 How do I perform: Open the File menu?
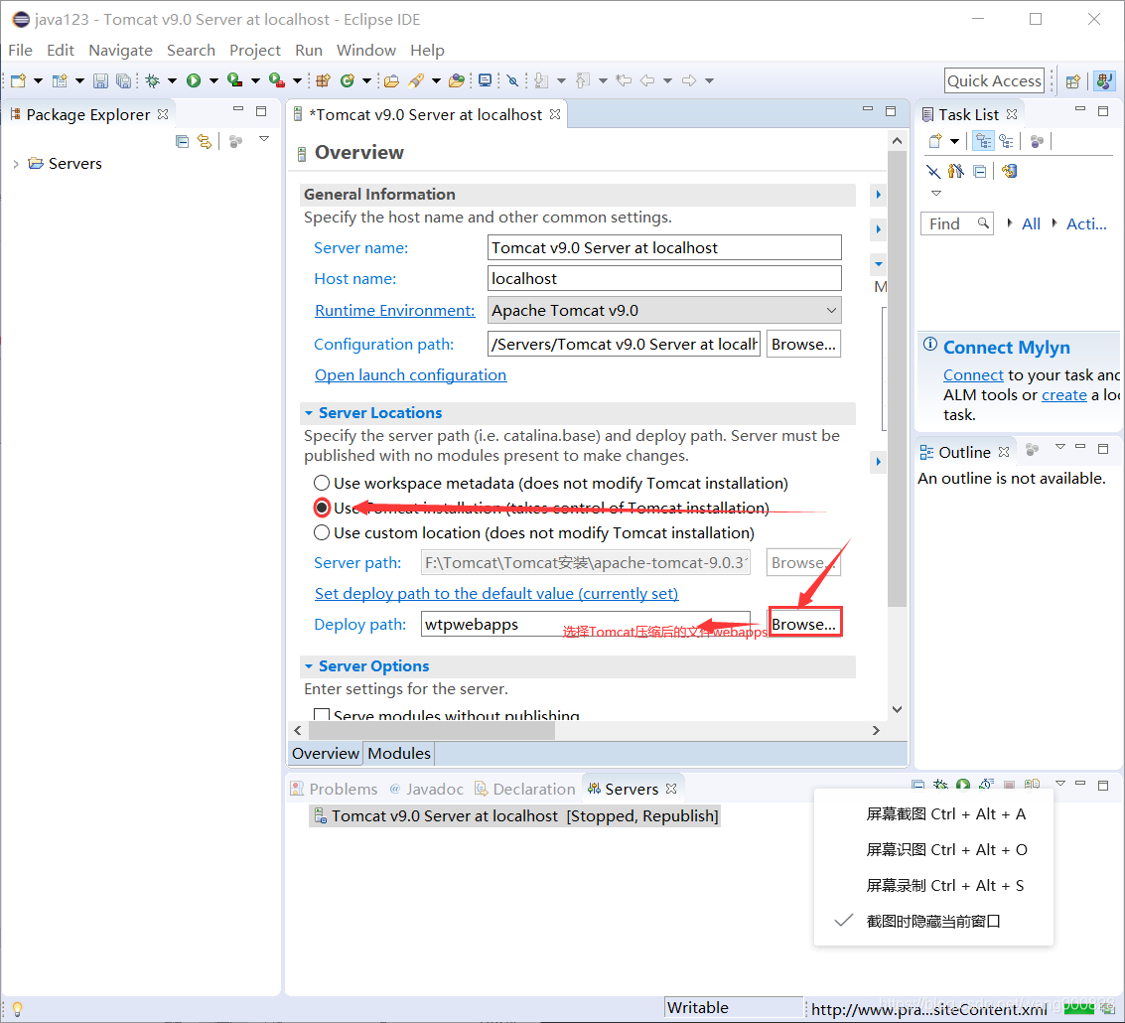tap(20, 51)
